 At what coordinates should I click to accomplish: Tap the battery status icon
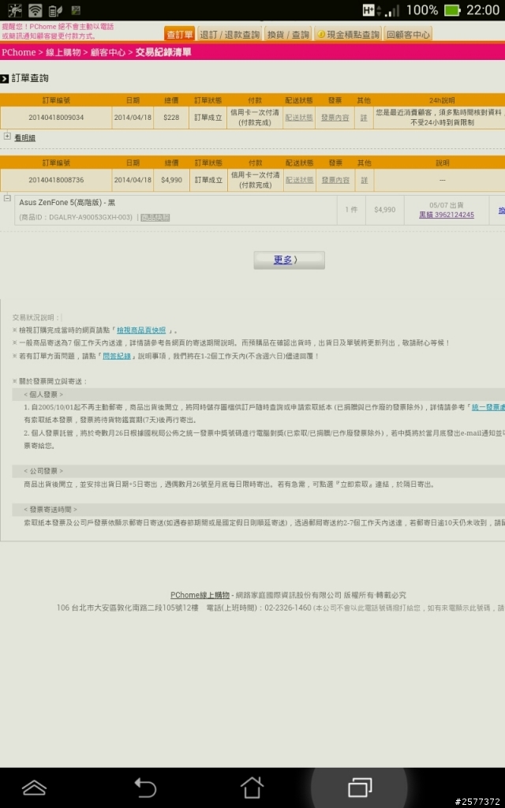click(452, 9)
